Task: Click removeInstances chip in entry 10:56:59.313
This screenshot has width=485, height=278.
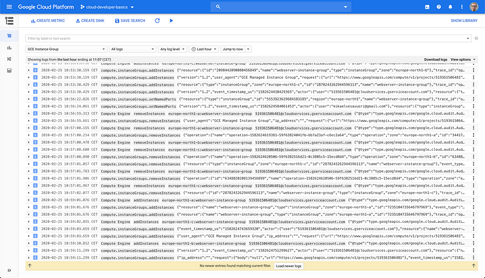Action: (x=149, y=114)
